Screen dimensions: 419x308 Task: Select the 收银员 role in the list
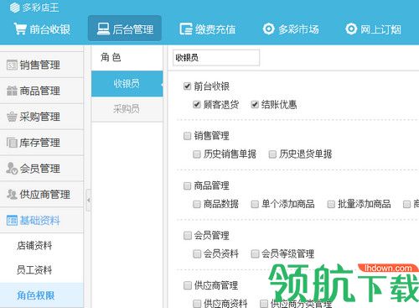pos(127,83)
